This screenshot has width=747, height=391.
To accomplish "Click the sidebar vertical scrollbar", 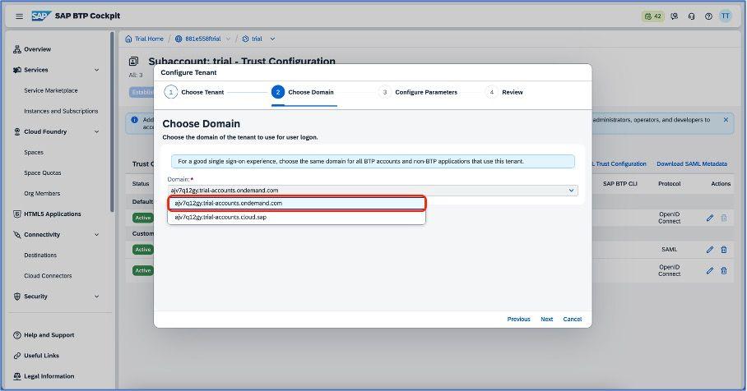I will tap(112, 122).
